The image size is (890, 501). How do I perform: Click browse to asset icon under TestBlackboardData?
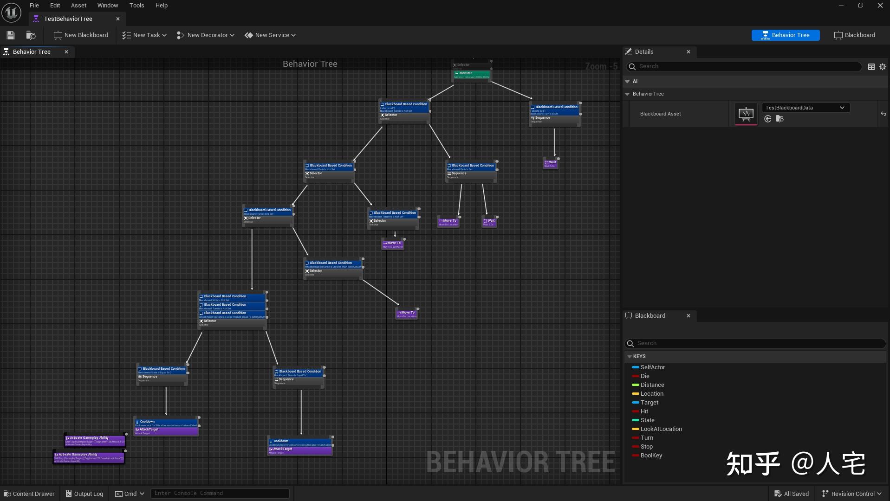(x=780, y=119)
